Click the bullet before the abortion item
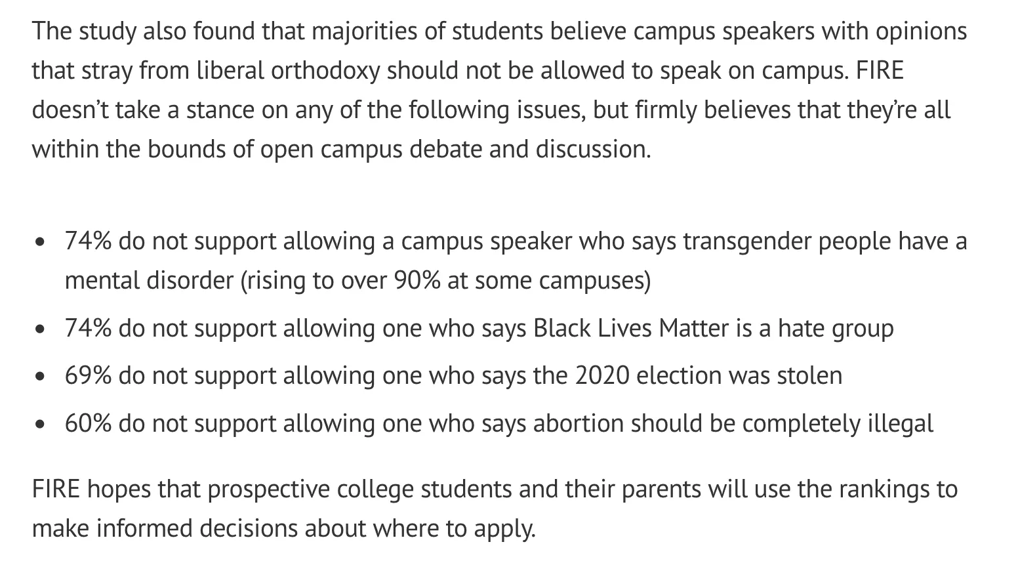The height and width of the screenshot is (582, 1018). [x=42, y=425]
